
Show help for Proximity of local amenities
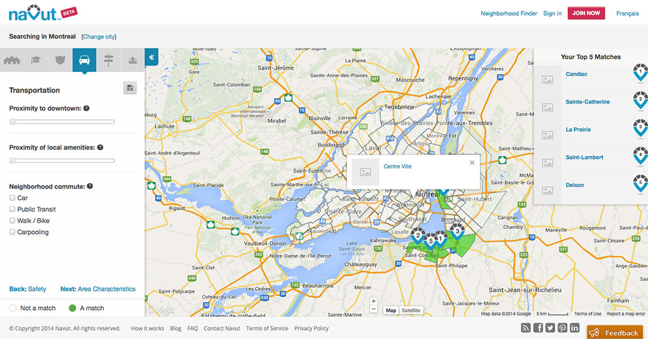click(100, 148)
